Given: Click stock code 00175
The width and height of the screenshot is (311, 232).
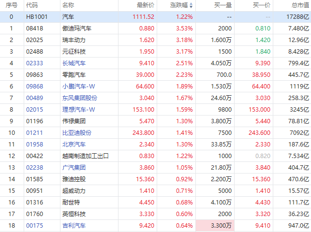Looking at the screenshot, I should tap(34, 225).
